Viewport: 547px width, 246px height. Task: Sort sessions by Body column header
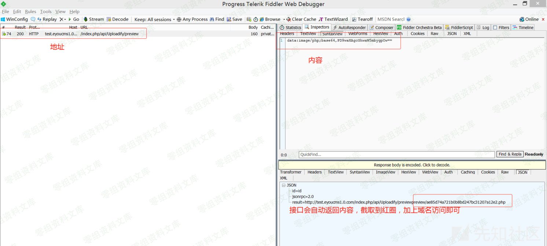pyautogui.click(x=253, y=27)
